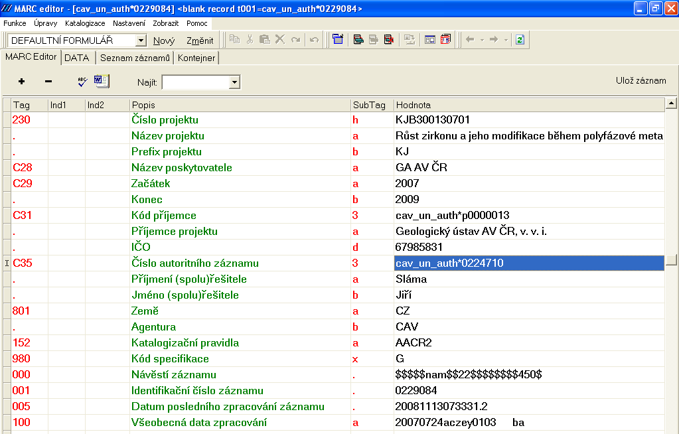679x434 pixels.
Task: Open the Funkce menu
Action: pos(15,23)
